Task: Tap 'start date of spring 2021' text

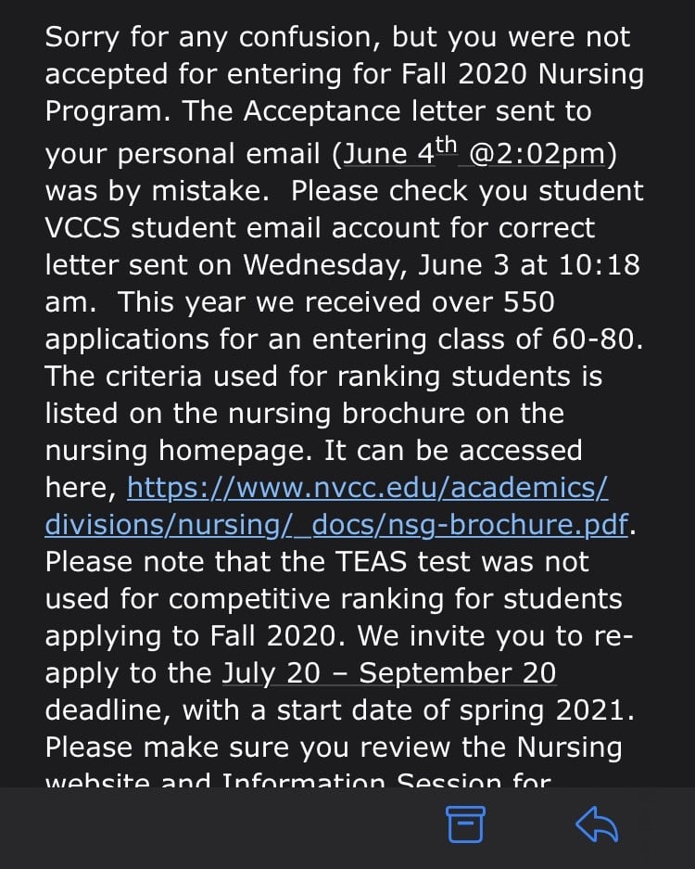Action: pyautogui.click(x=455, y=710)
